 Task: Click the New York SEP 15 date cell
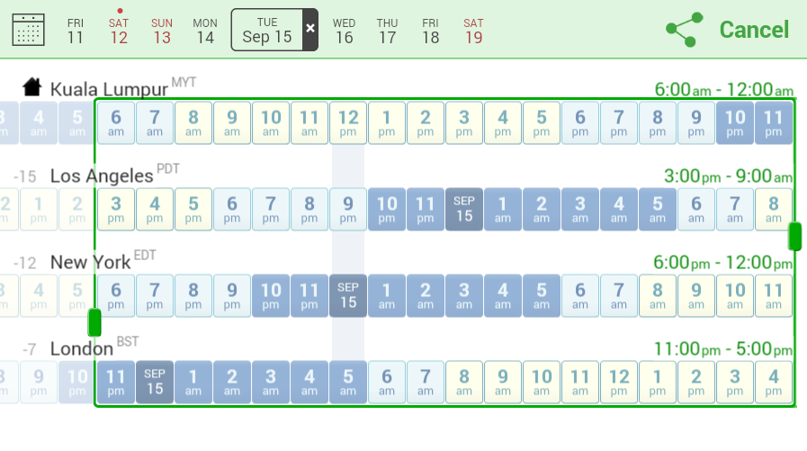coord(347,295)
